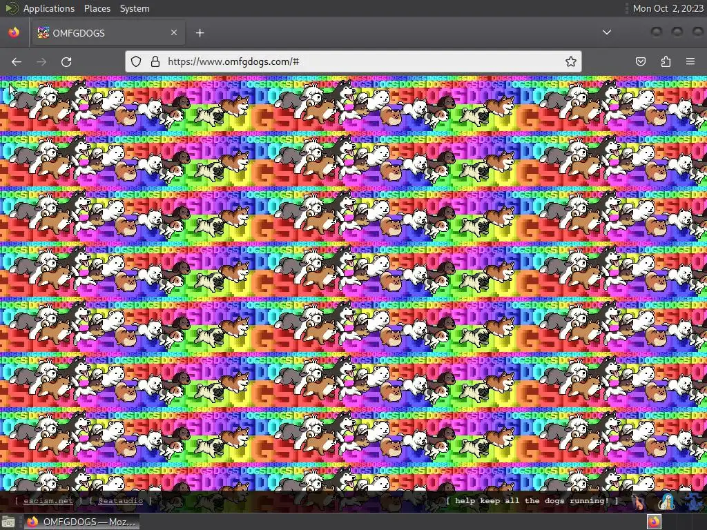707x530 pixels.
Task: Open the Applications menu
Action: 49,8
